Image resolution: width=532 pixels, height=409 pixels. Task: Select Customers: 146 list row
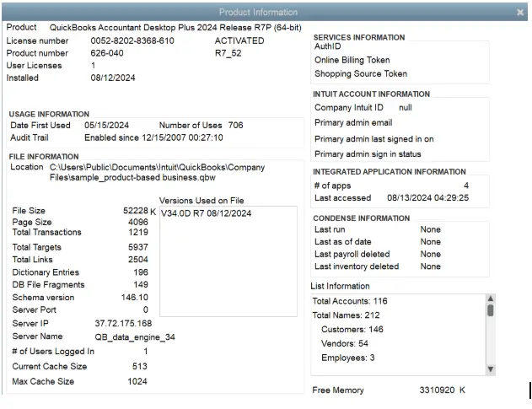click(x=352, y=329)
